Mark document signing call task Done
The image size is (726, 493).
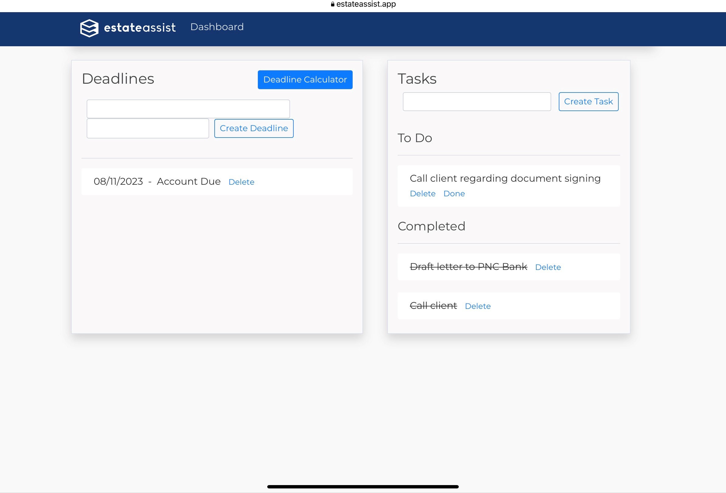coord(454,194)
